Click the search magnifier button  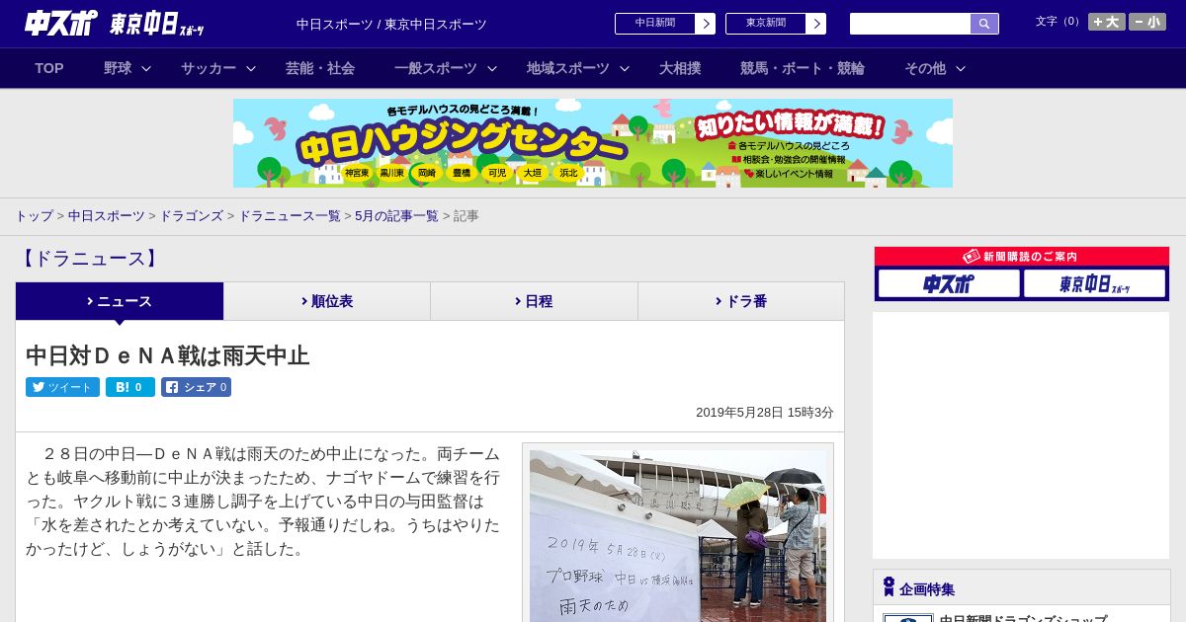pos(984,24)
